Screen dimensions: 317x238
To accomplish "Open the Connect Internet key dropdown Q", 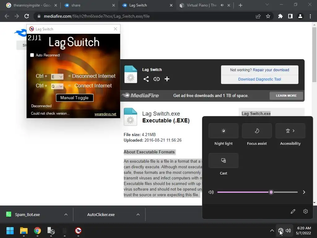I will click(57, 86).
